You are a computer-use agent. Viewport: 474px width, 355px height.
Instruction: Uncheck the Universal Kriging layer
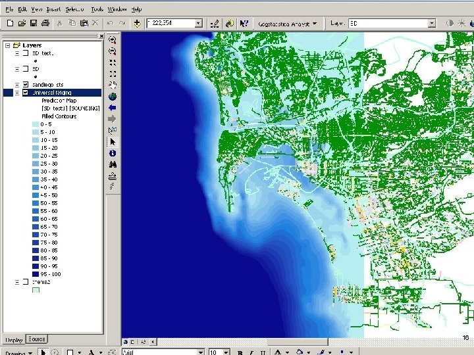pyautogui.click(x=26, y=93)
